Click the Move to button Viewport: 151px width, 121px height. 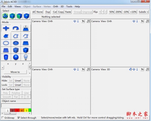15,72
